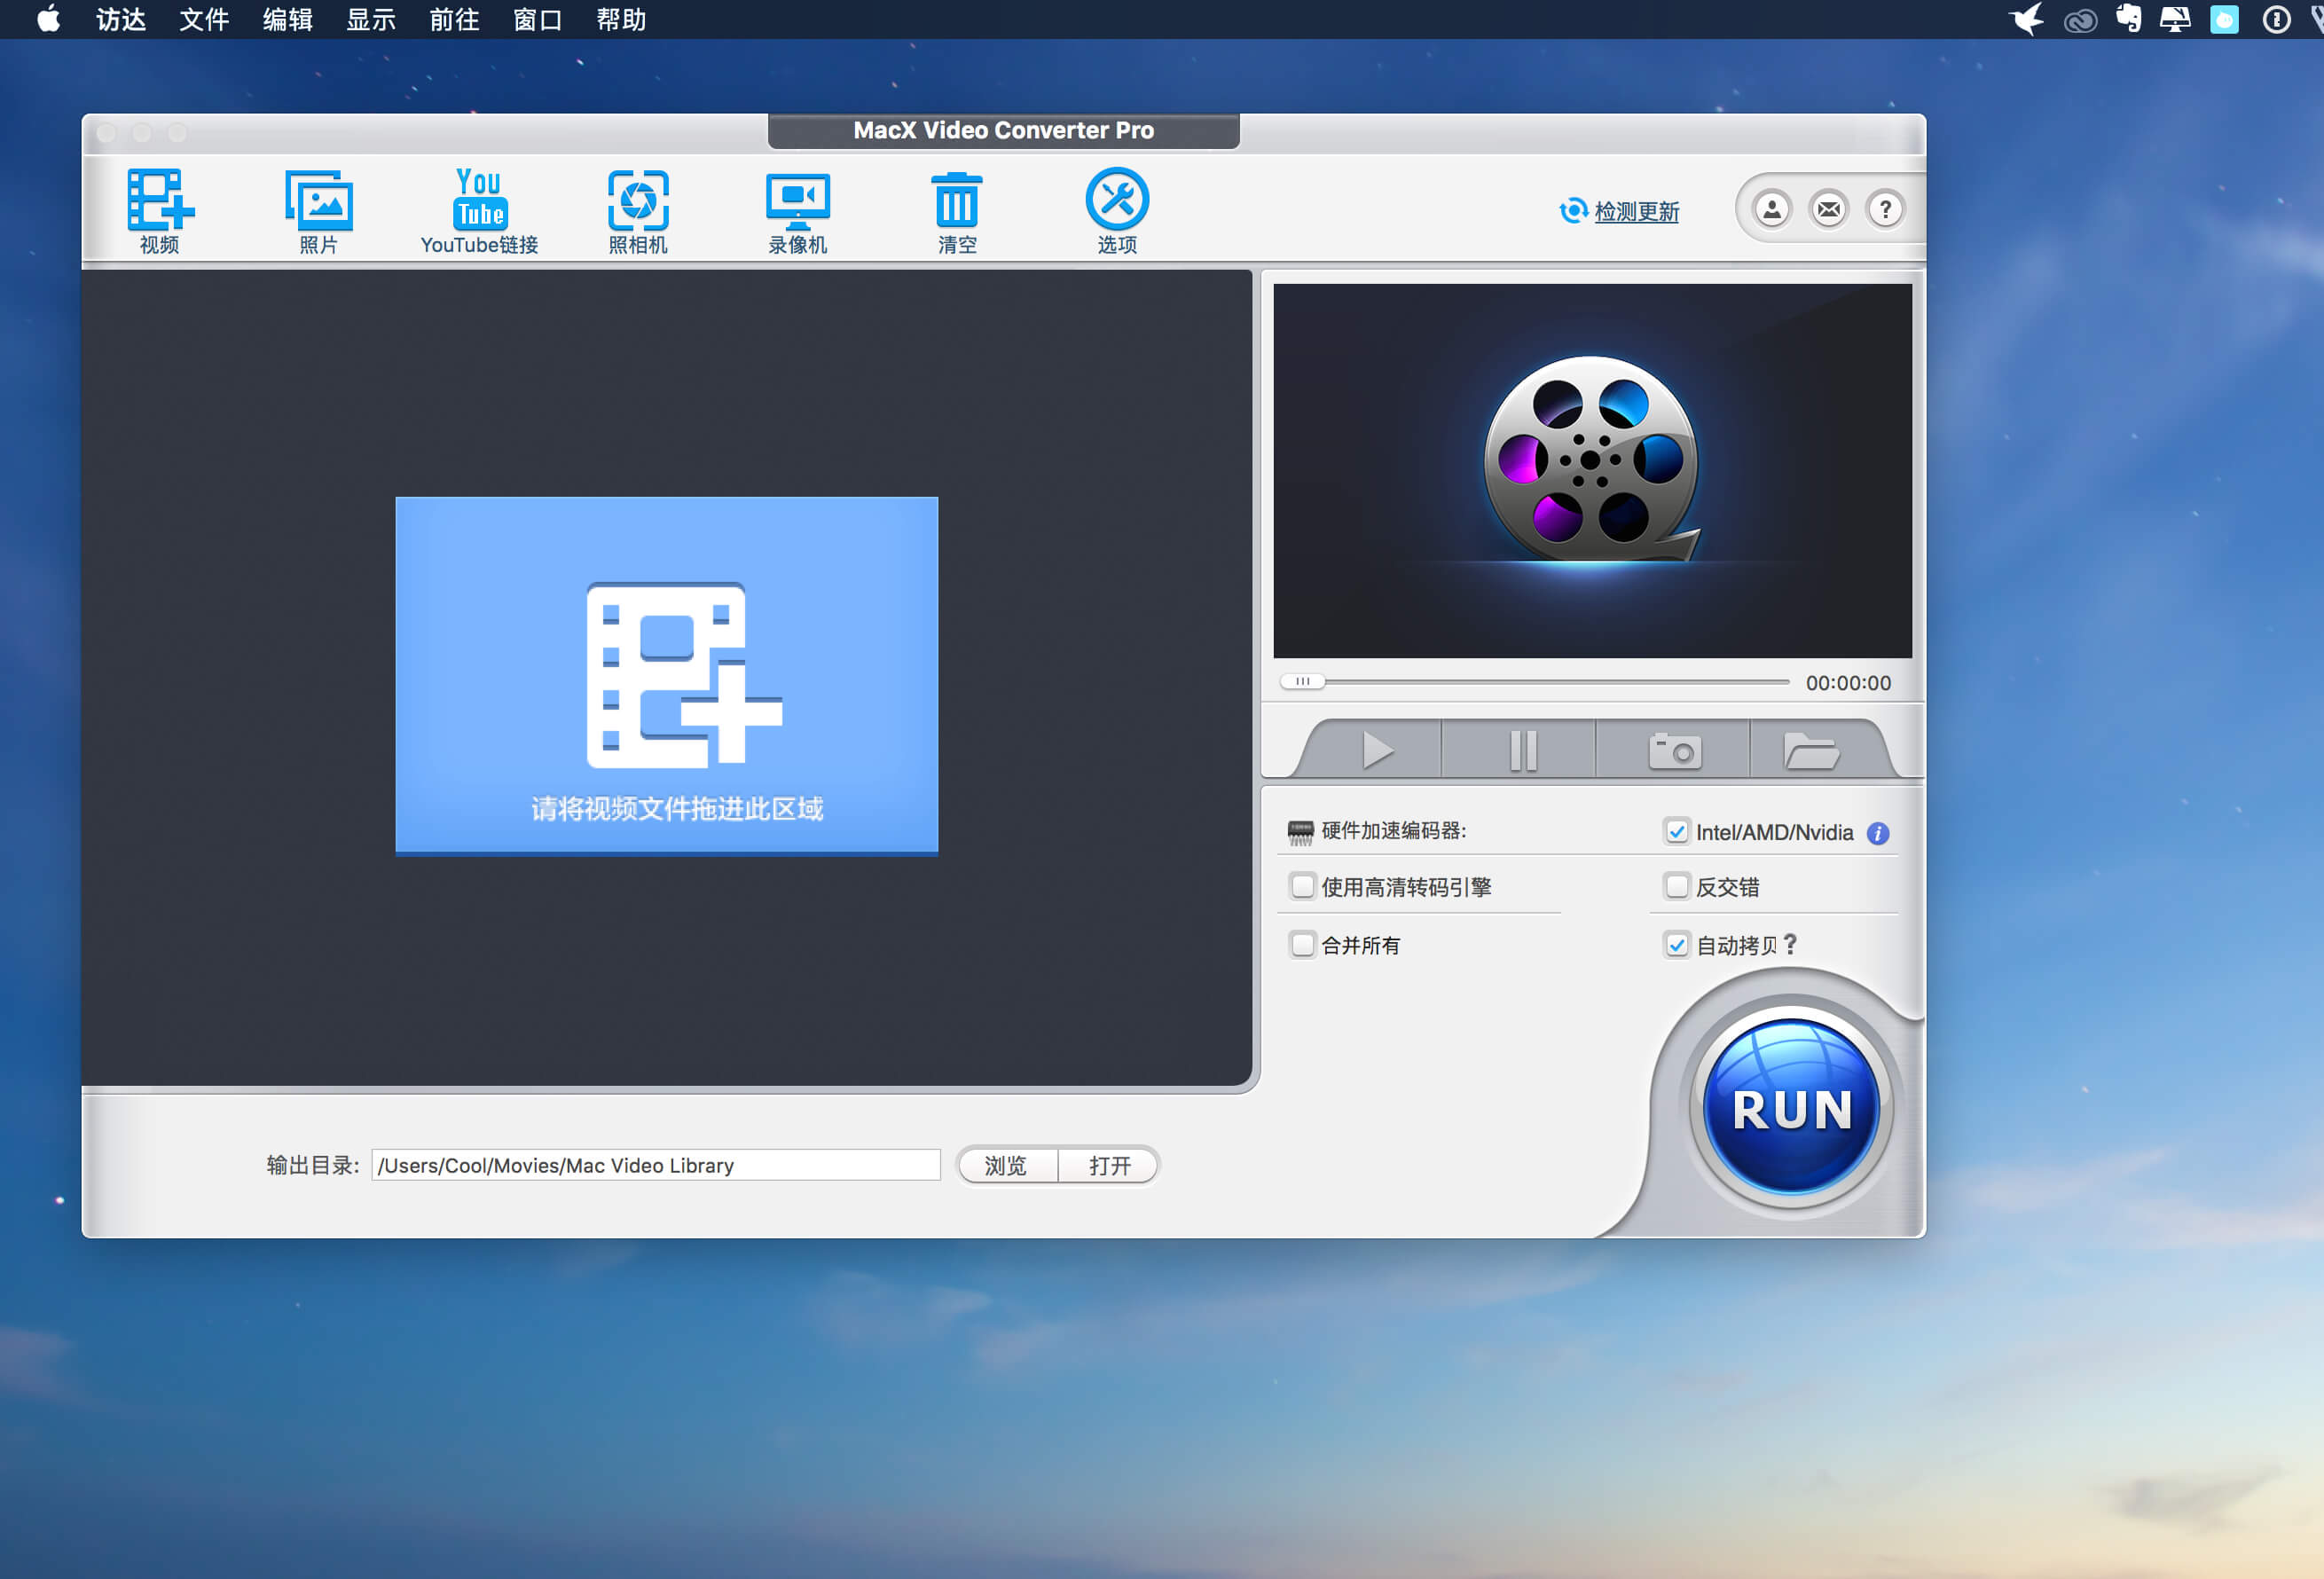Image resolution: width=2324 pixels, height=1579 pixels.
Task: Click the question mark next to 自动拷贝
Action: tap(1791, 944)
